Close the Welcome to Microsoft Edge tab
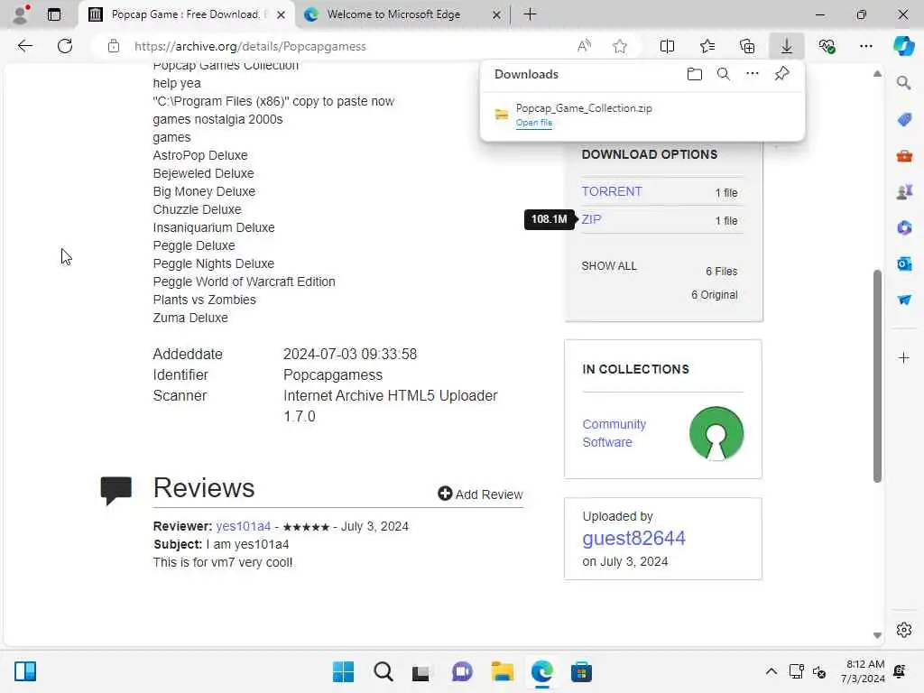 497,14
